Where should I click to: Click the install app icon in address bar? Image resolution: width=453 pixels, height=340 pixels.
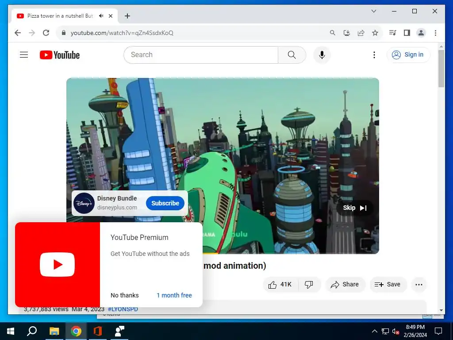tap(347, 33)
